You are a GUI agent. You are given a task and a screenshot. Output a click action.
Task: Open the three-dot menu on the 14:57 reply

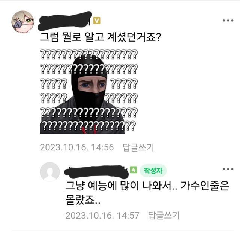(x=228, y=169)
